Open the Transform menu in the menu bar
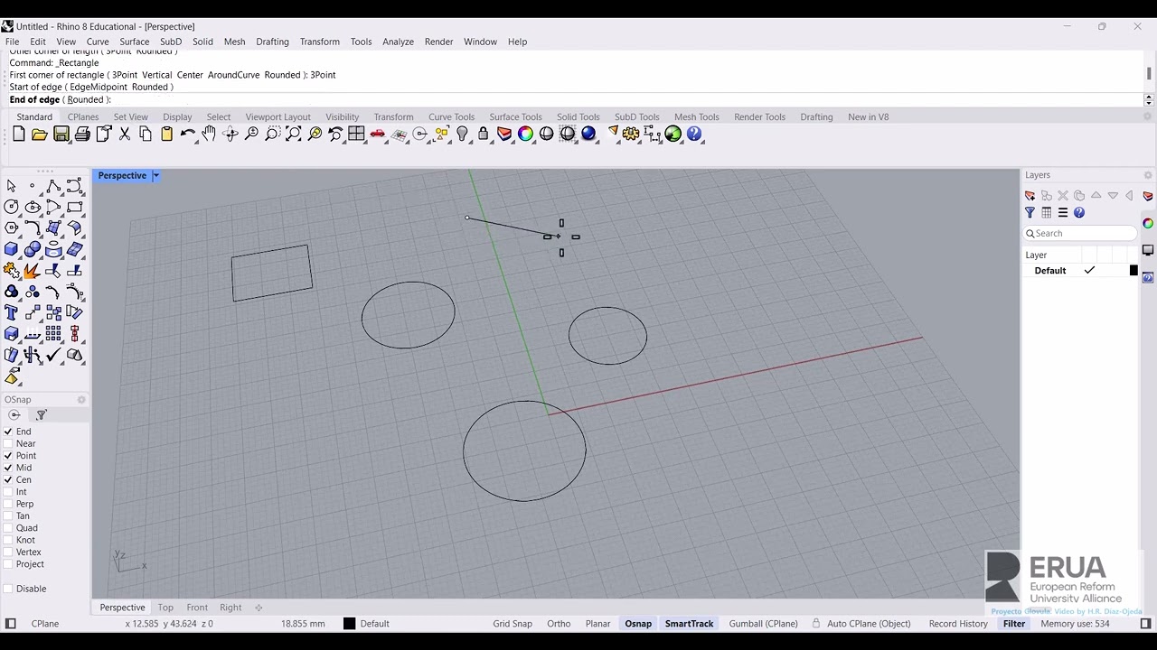This screenshot has width=1157, height=650. [x=320, y=42]
